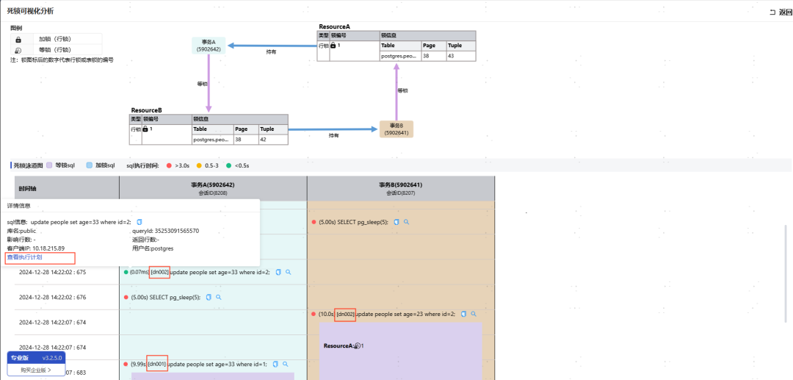Select the 事务B (5902641) graph node
The image size is (793, 380).
click(x=396, y=129)
